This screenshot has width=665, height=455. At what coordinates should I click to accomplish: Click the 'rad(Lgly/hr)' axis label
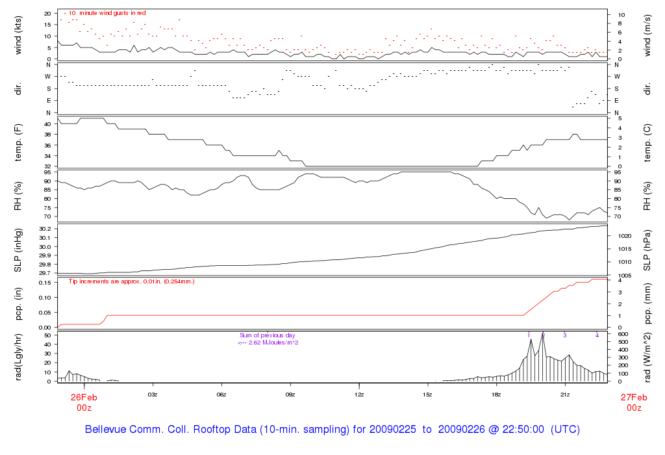coord(18,357)
